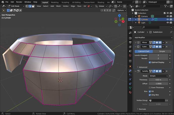Remove the Mirror modifier with X

(167, 42)
